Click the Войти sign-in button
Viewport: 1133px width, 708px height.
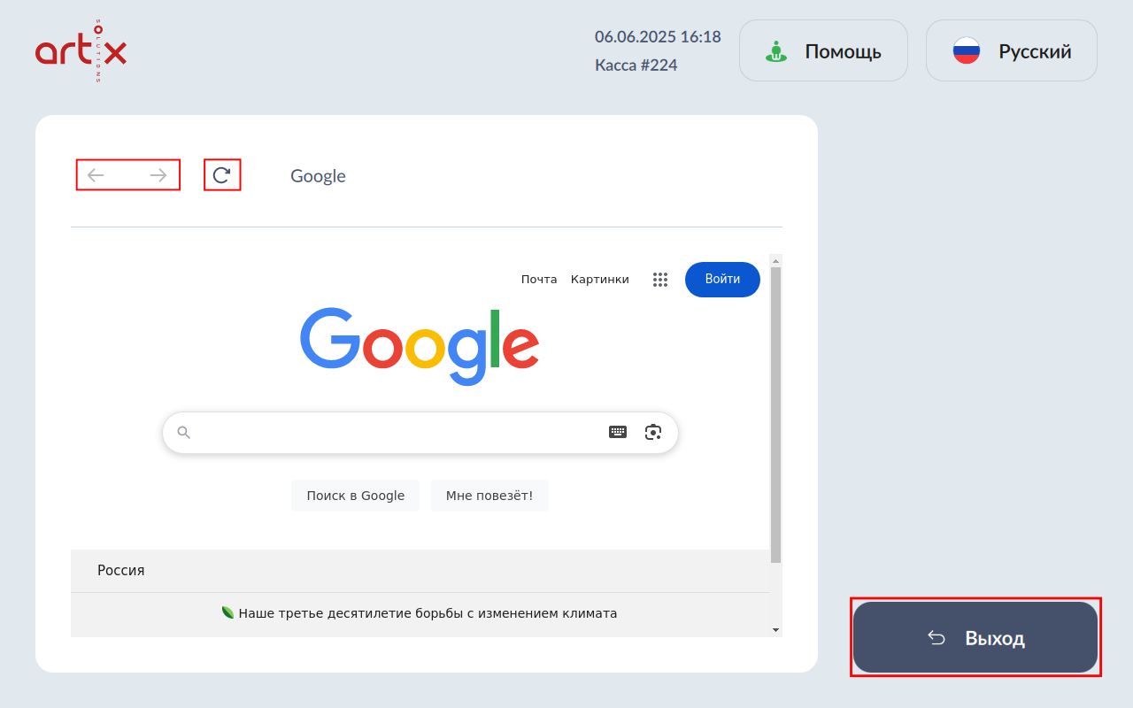click(x=722, y=280)
